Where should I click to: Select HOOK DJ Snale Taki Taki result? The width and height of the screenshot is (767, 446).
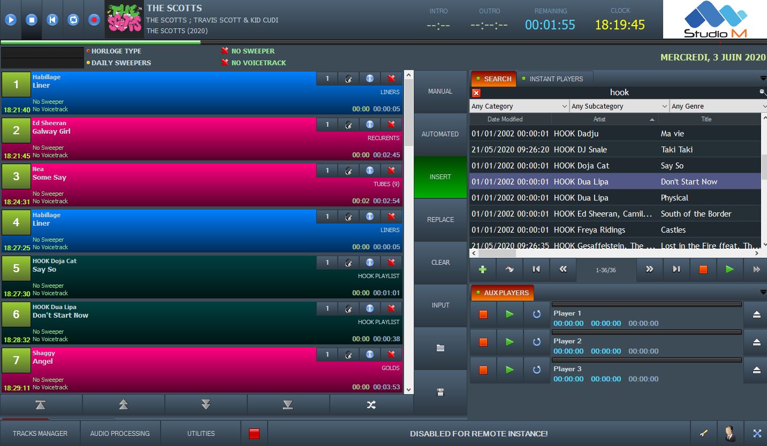(x=615, y=150)
